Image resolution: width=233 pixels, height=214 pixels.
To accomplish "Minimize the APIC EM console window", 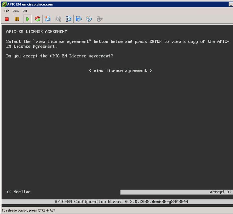I will coord(231,5).
